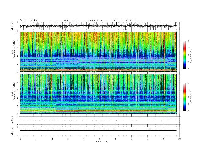Click the '-3' tick on ch.1 colorbar
202x156 pixels.
point(188,41)
